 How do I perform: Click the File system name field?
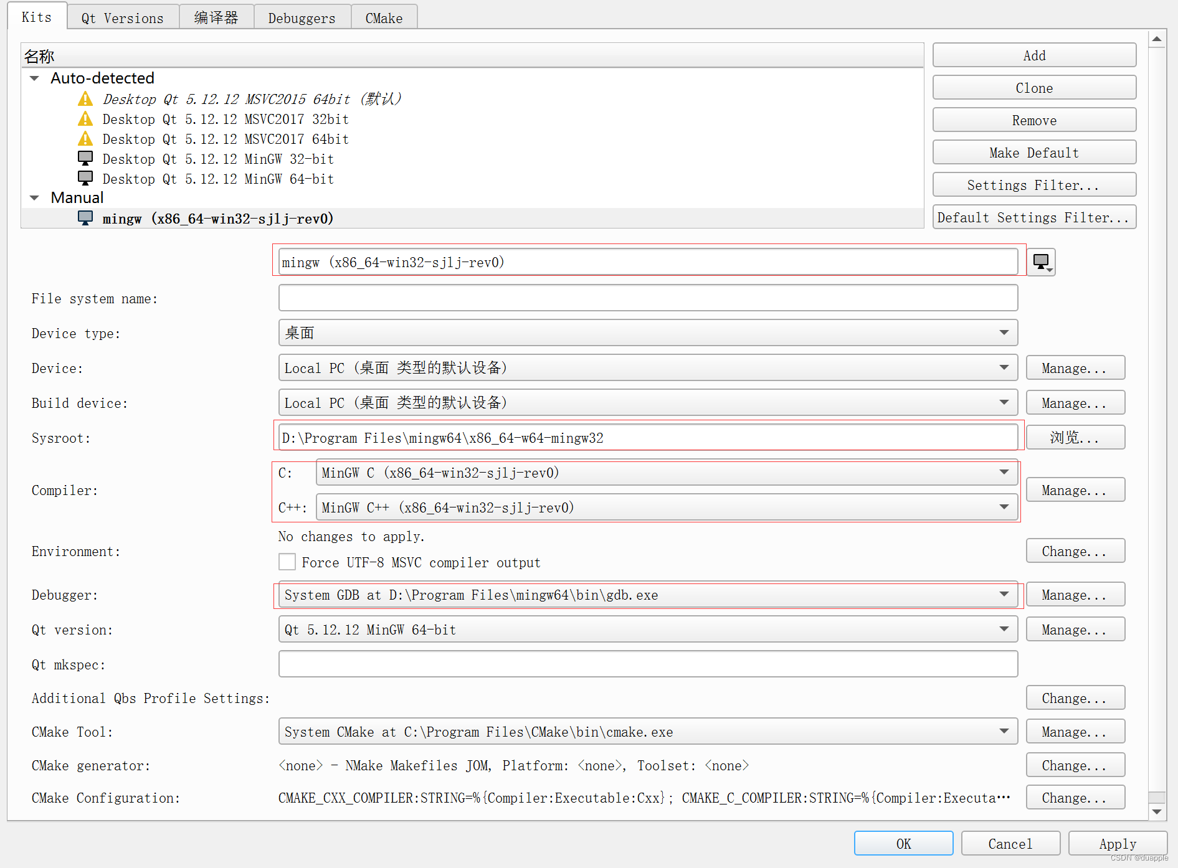click(648, 298)
